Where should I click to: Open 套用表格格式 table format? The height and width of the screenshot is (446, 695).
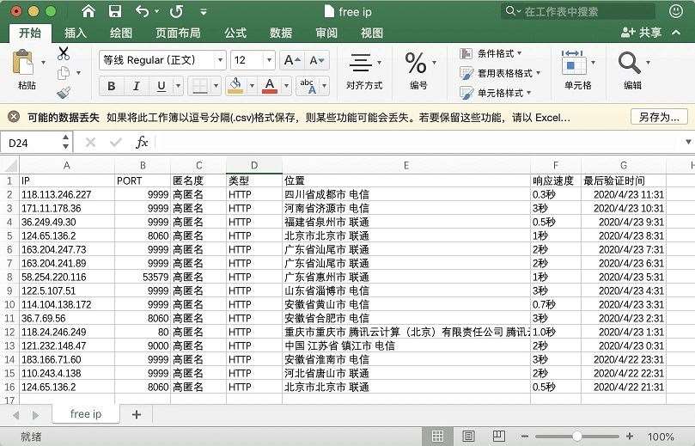click(x=501, y=73)
